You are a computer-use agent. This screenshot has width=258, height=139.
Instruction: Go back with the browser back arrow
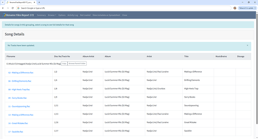pyautogui.click(x=3, y=8)
